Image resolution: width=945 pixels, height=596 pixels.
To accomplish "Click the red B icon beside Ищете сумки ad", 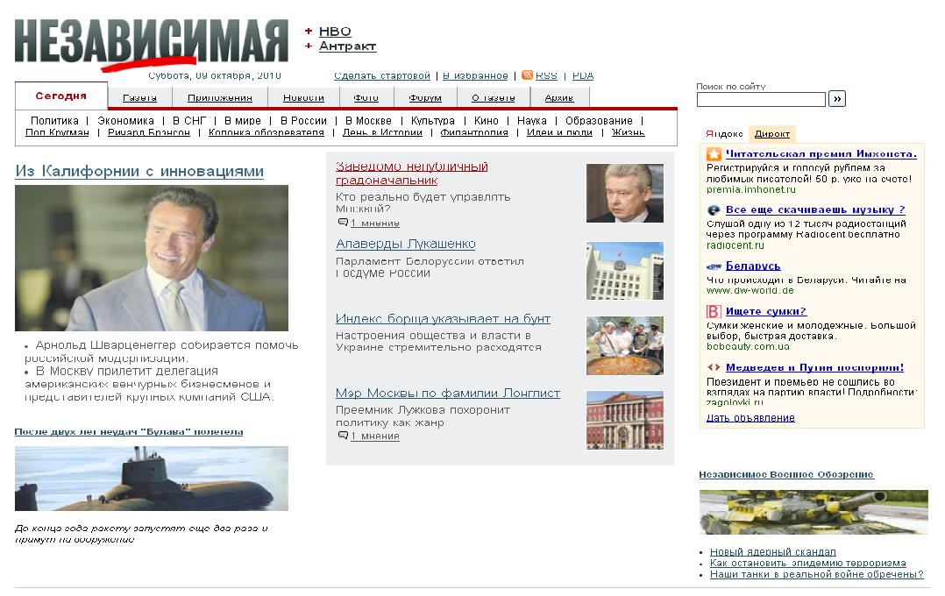I will (714, 311).
